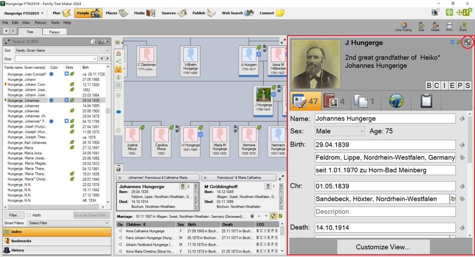This screenshot has height=257, width=475.
Task: Open the Tools menu
Action: pyautogui.click(x=55, y=23)
